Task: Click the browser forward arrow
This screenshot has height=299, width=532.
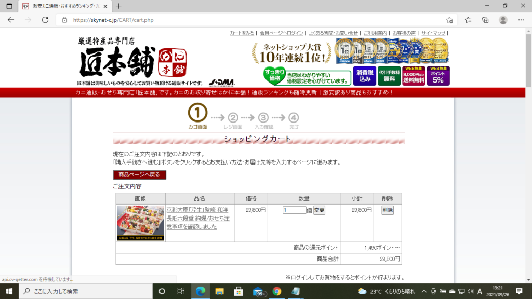Action: 28,20
